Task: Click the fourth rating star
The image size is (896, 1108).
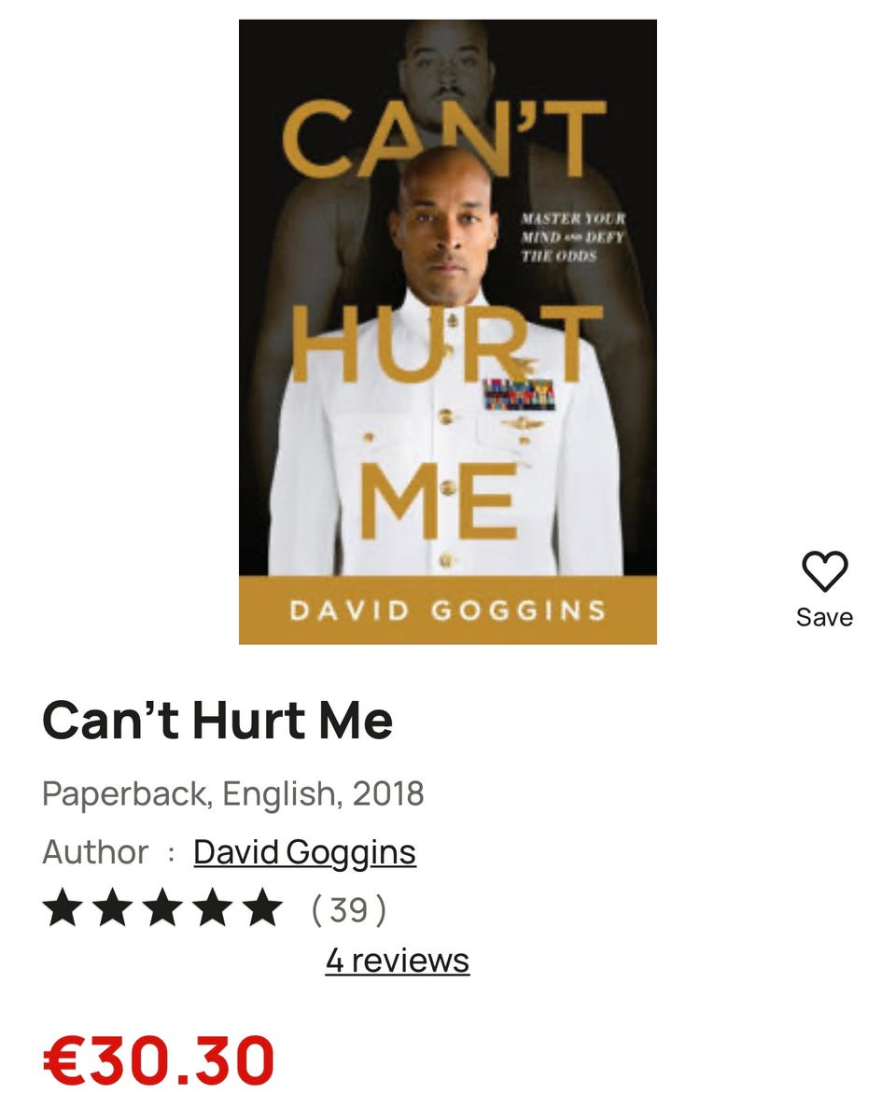Action: 213,907
